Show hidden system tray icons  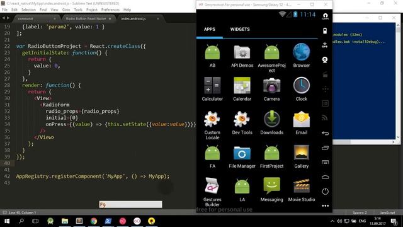click(332, 221)
